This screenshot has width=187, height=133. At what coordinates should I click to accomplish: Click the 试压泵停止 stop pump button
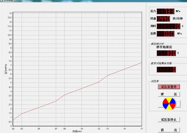coord(169,120)
